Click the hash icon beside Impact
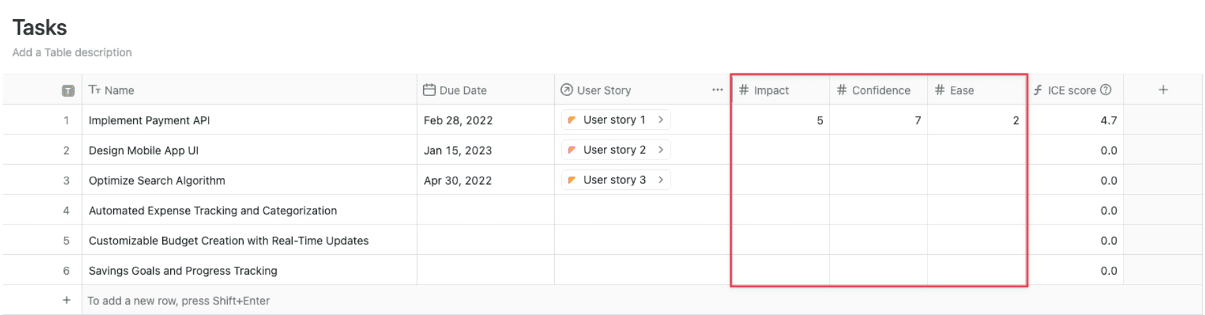Image resolution: width=1205 pixels, height=315 pixels. pyautogui.click(x=744, y=90)
